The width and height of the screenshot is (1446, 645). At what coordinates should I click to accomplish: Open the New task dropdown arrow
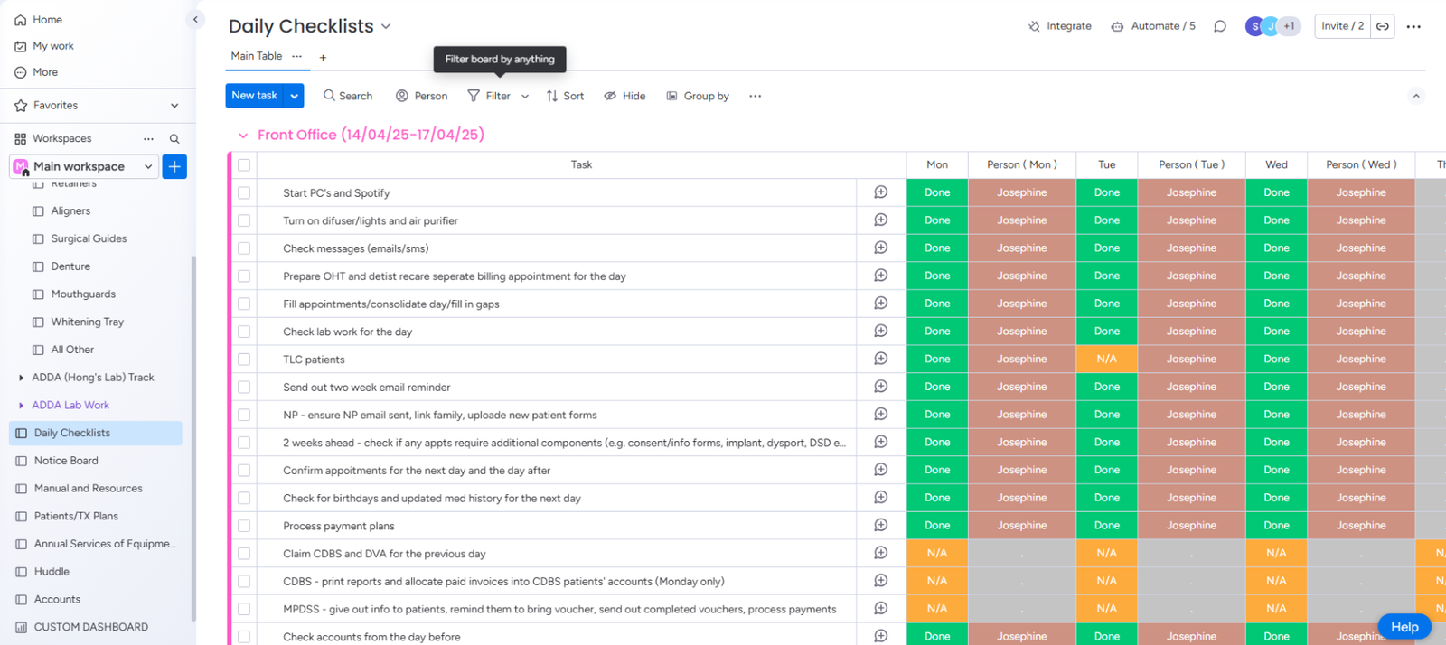pyautogui.click(x=294, y=96)
